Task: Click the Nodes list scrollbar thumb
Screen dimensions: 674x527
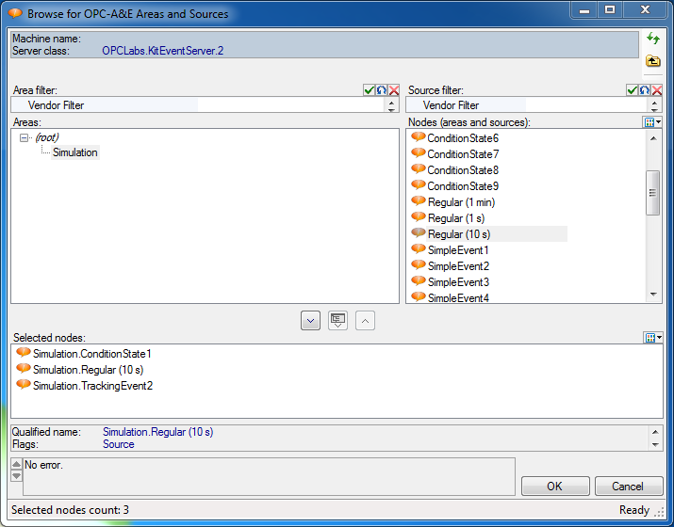Action: coord(653,193)
